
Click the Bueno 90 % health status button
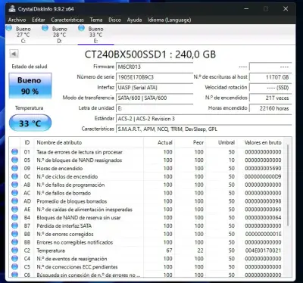[x=30, y=86]
